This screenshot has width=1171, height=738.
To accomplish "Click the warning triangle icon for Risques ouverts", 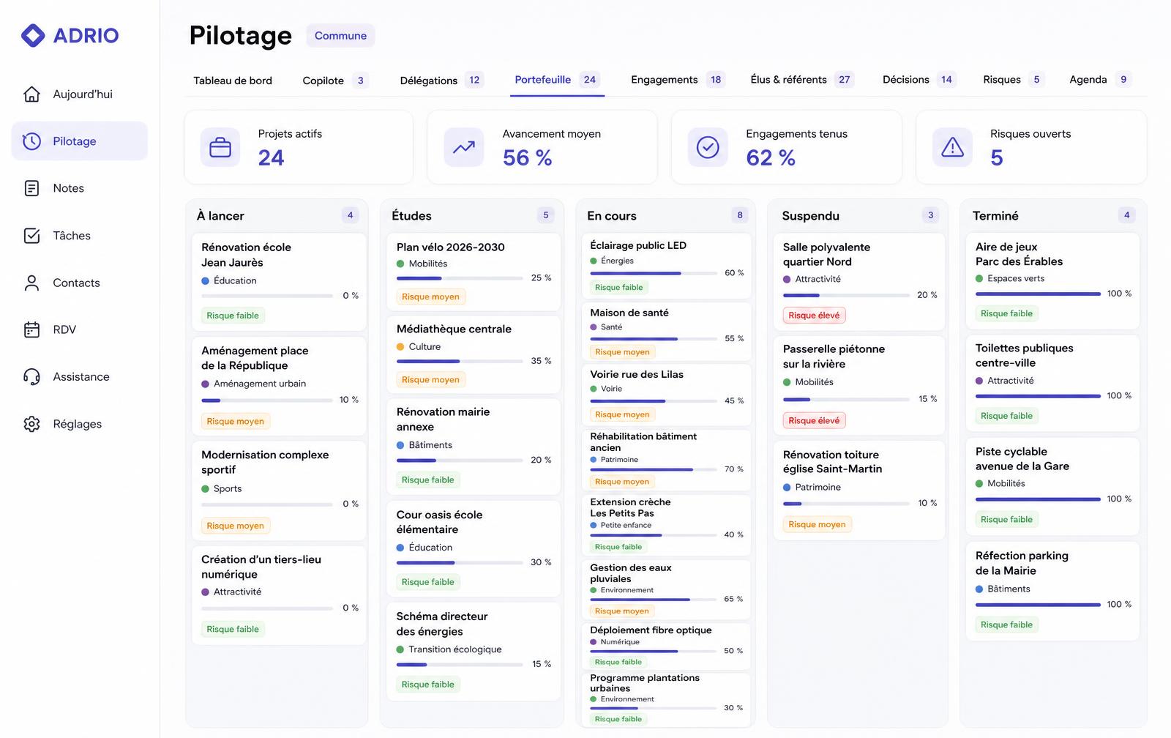I will pyautogui.click(x=952, y=147).
